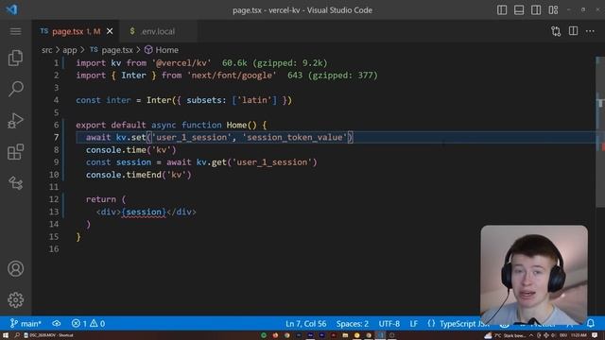The height and width of the screenshot is (340, 605).
Task: Open the DSC MOV Shotcut taskbar item
Action: click(x=49, y=335)
